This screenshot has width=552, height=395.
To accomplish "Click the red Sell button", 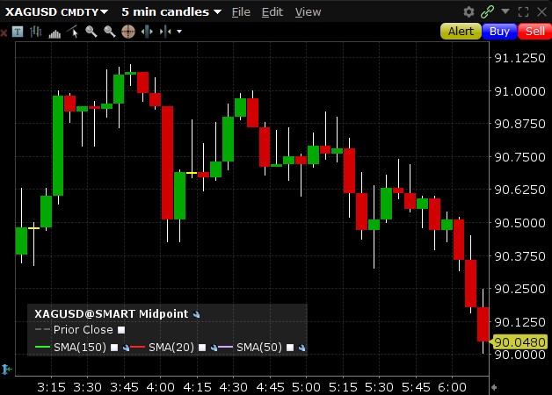I will [x=535, y=32].
